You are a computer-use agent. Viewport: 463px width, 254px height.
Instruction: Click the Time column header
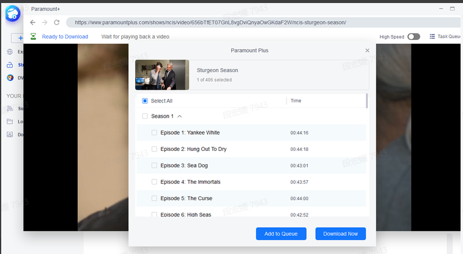coord(296,101)
